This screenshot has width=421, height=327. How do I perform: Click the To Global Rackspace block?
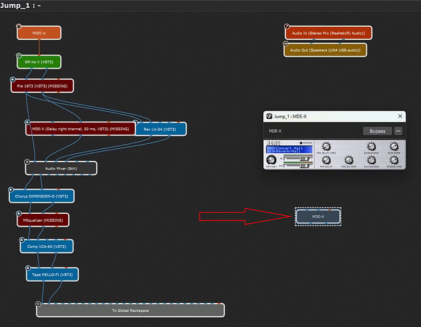tap(130, 311)
